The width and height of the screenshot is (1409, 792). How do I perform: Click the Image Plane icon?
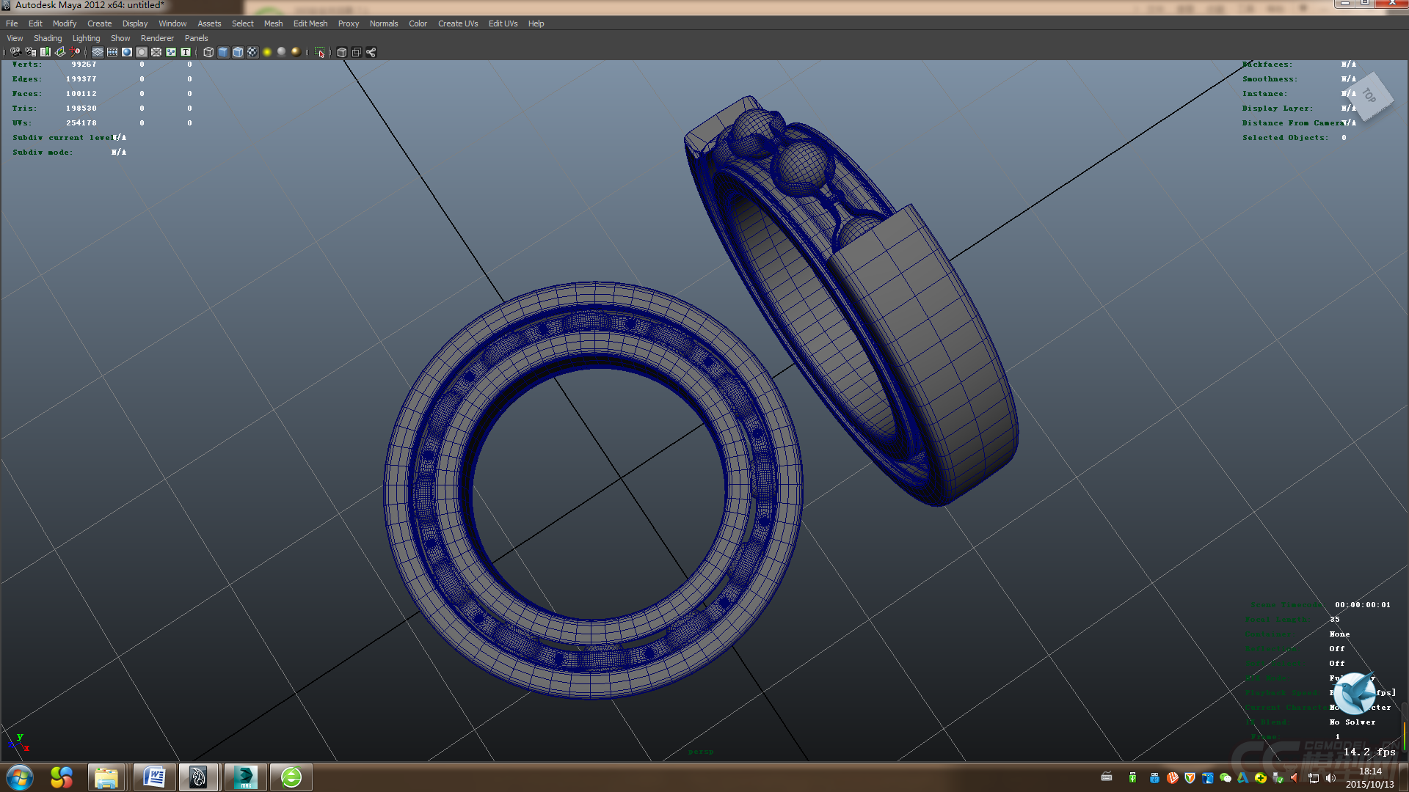tap(60, 52)
